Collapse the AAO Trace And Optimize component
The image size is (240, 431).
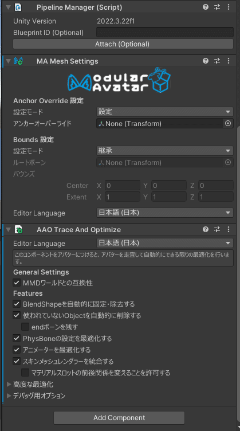point(8,229)
